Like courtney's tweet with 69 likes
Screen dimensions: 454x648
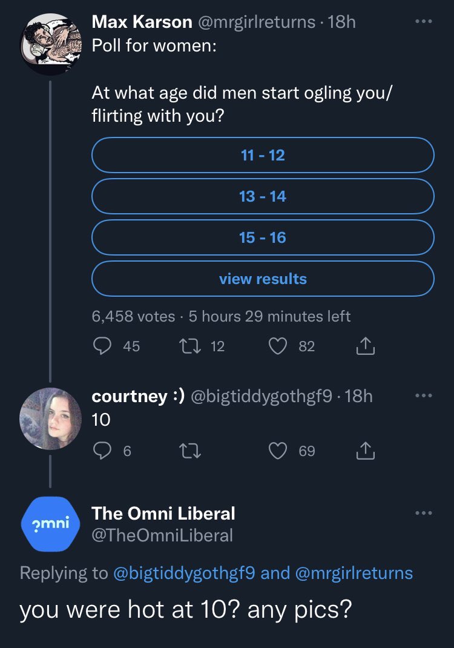click(277, 450)
